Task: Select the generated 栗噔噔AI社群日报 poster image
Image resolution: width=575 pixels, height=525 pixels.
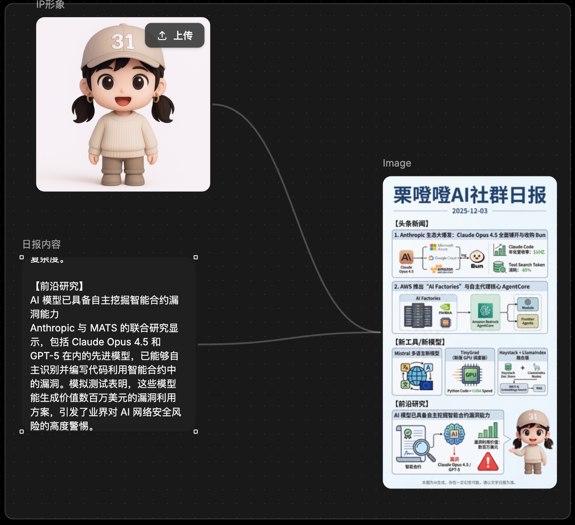Action: 470,332
